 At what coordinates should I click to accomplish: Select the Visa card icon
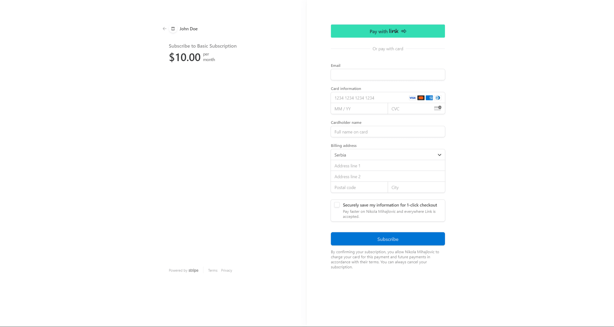(x=412, y=98)
